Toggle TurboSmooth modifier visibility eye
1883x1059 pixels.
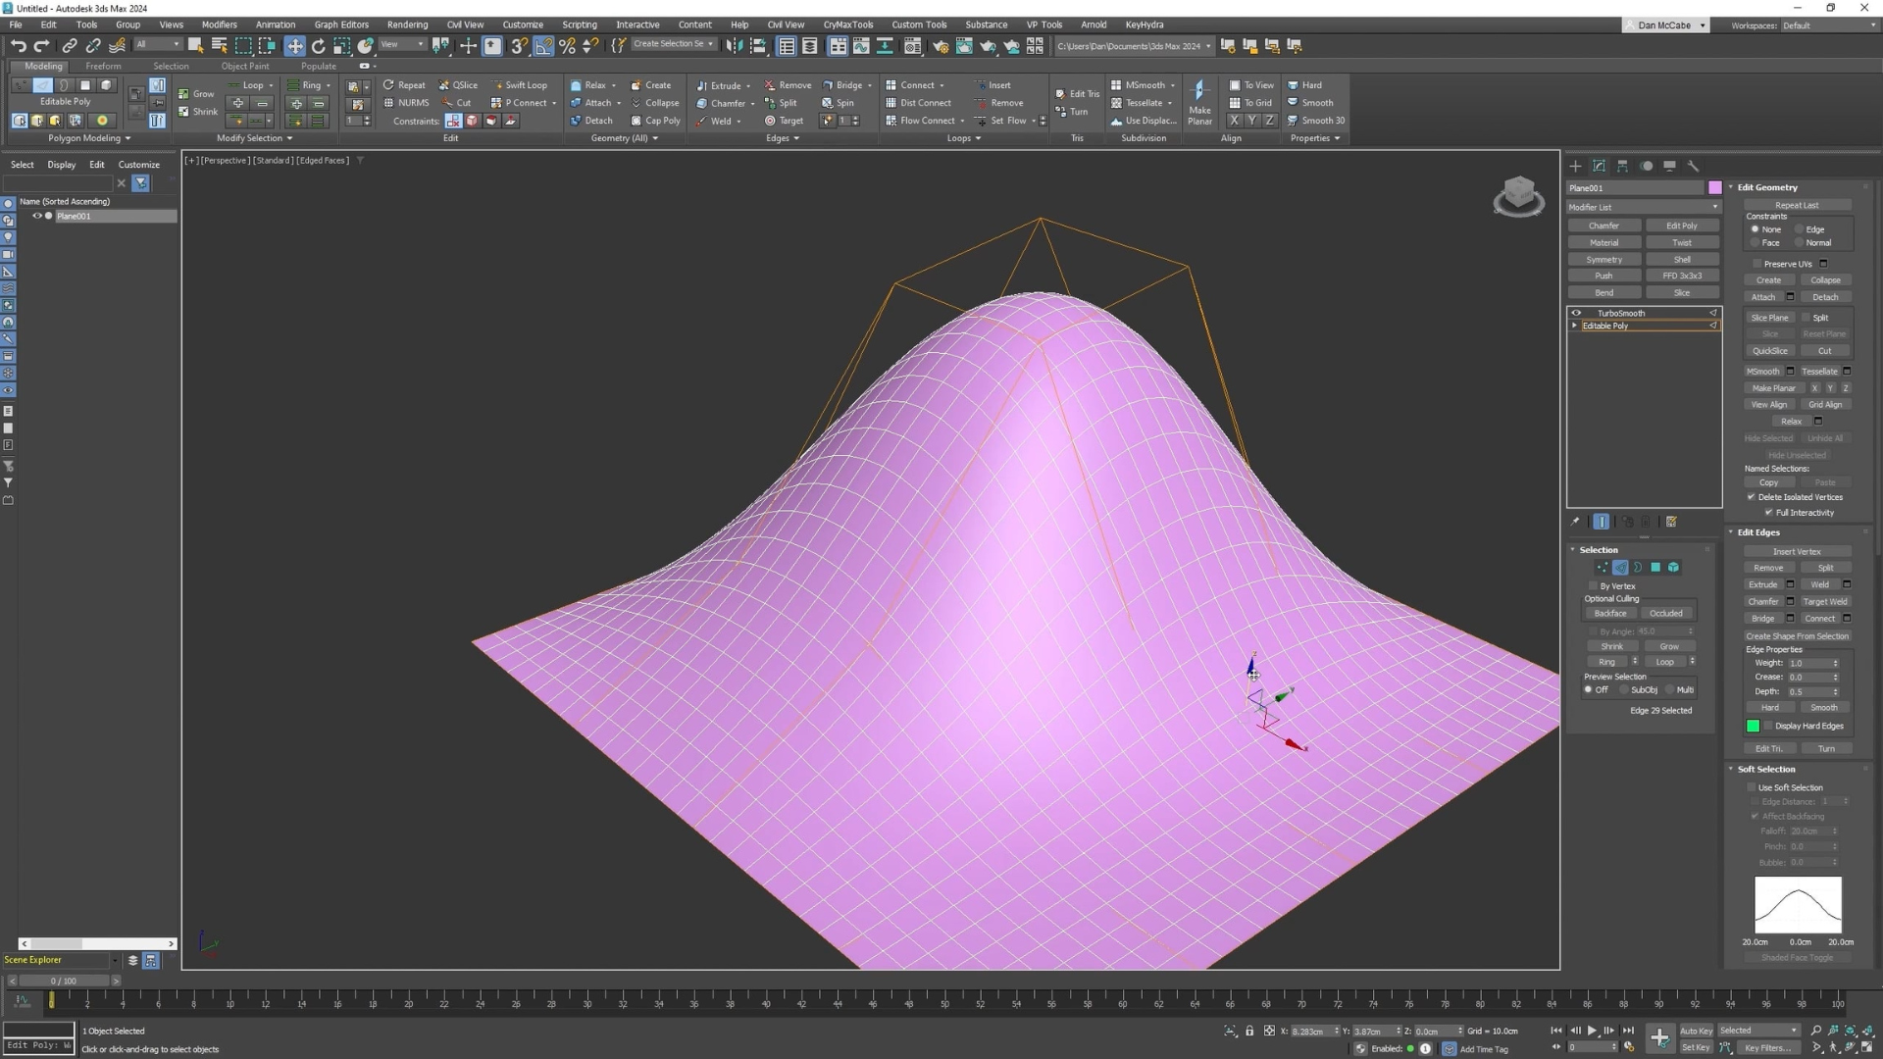tap(1576, 313)
